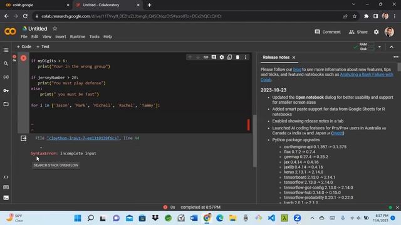Move cell up using the arrow icon
This screenshot has height=225, width=401.
click(x=190, y=57)
